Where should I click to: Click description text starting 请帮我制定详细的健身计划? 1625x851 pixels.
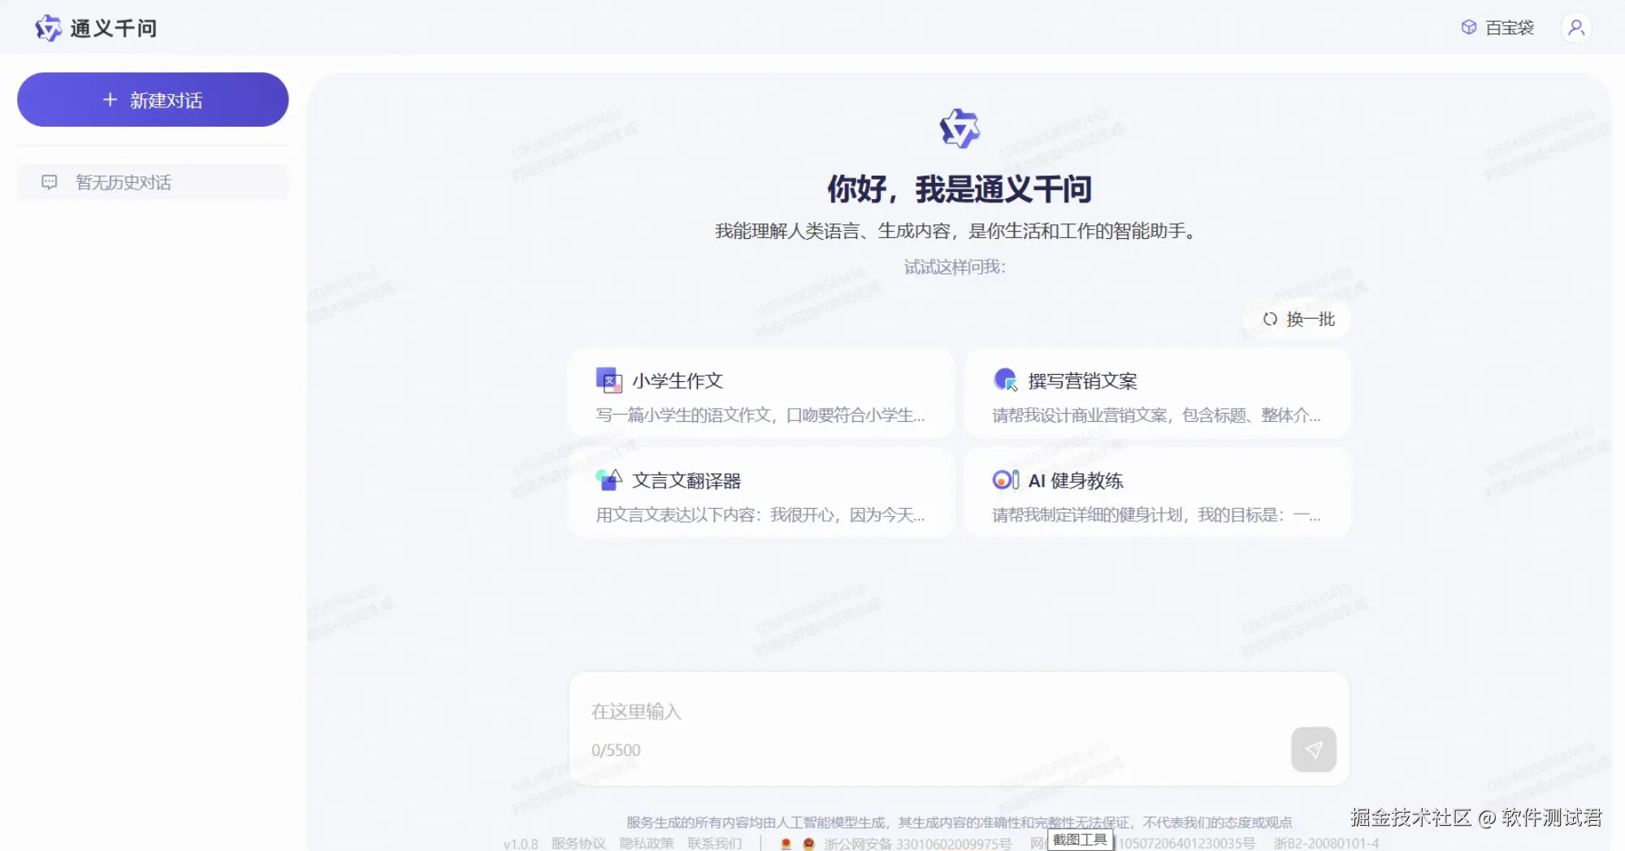[x=1156, y=515]
